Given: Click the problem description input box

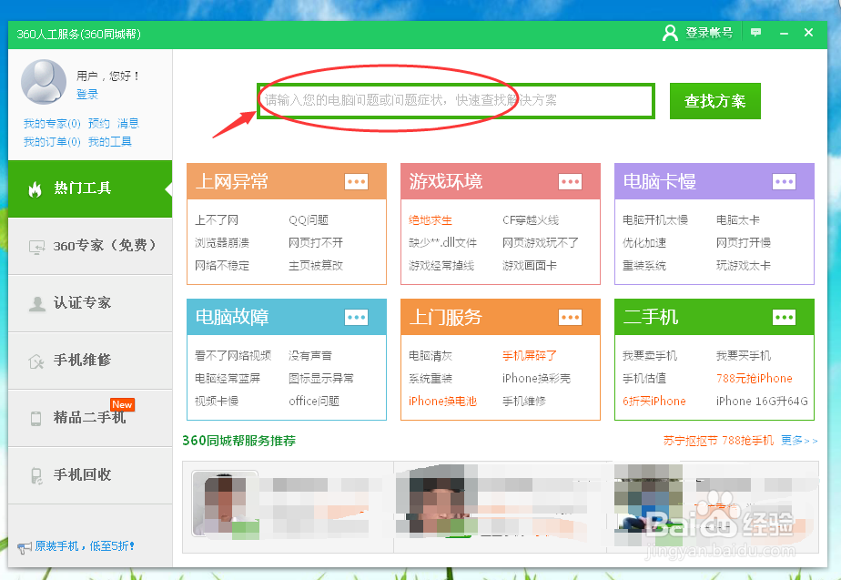Looking at the screenshot, I should pos(455,101).
